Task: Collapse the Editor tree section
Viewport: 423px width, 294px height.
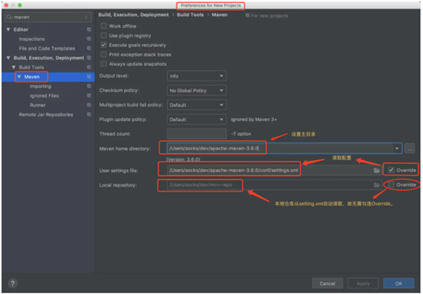Action: coord(8,29)
